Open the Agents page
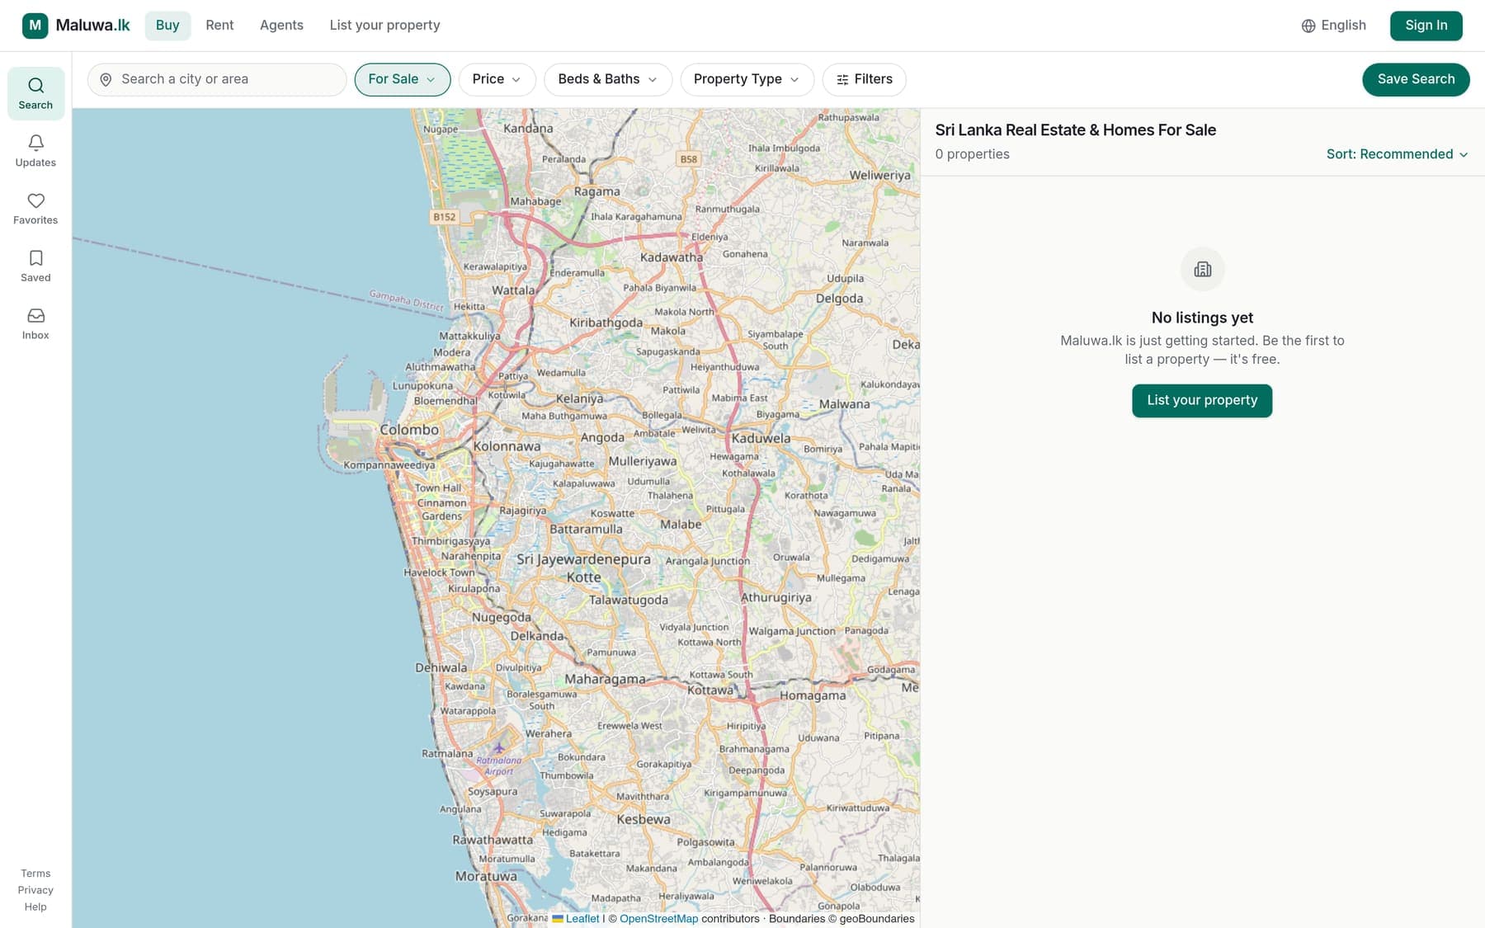Viewport: 1485px width, 928px height. [281, 26]
